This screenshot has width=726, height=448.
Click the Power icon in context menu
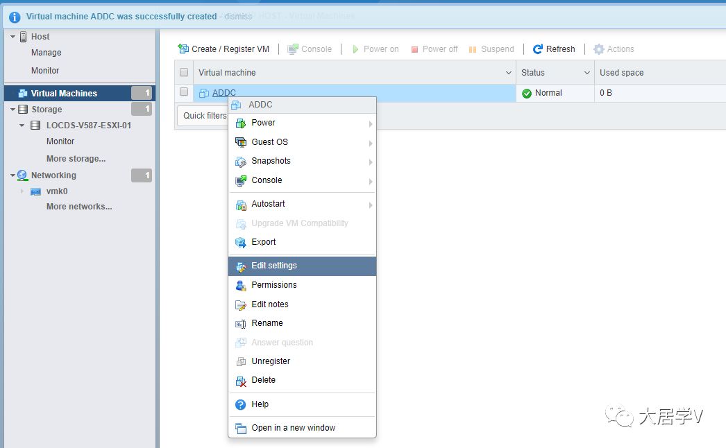[x=241, y=123]
